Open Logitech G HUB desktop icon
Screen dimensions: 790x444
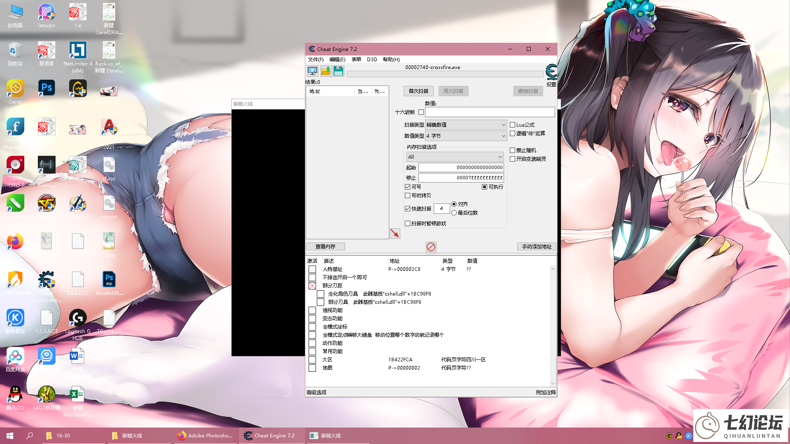78,325
